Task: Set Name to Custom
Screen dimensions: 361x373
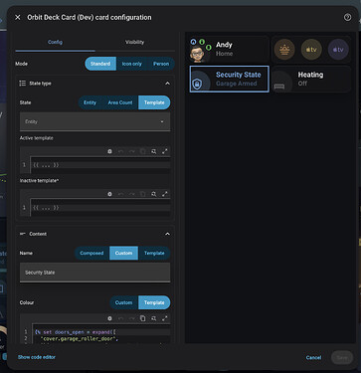Action: point(123,253)
